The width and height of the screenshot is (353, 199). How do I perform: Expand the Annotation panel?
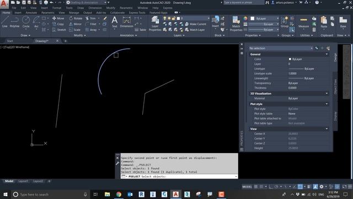coord(129,35)
